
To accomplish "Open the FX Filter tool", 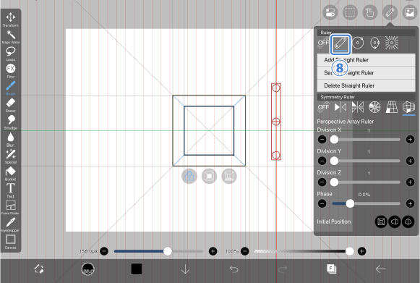I will pyautogui.click(x=10, y=70).
